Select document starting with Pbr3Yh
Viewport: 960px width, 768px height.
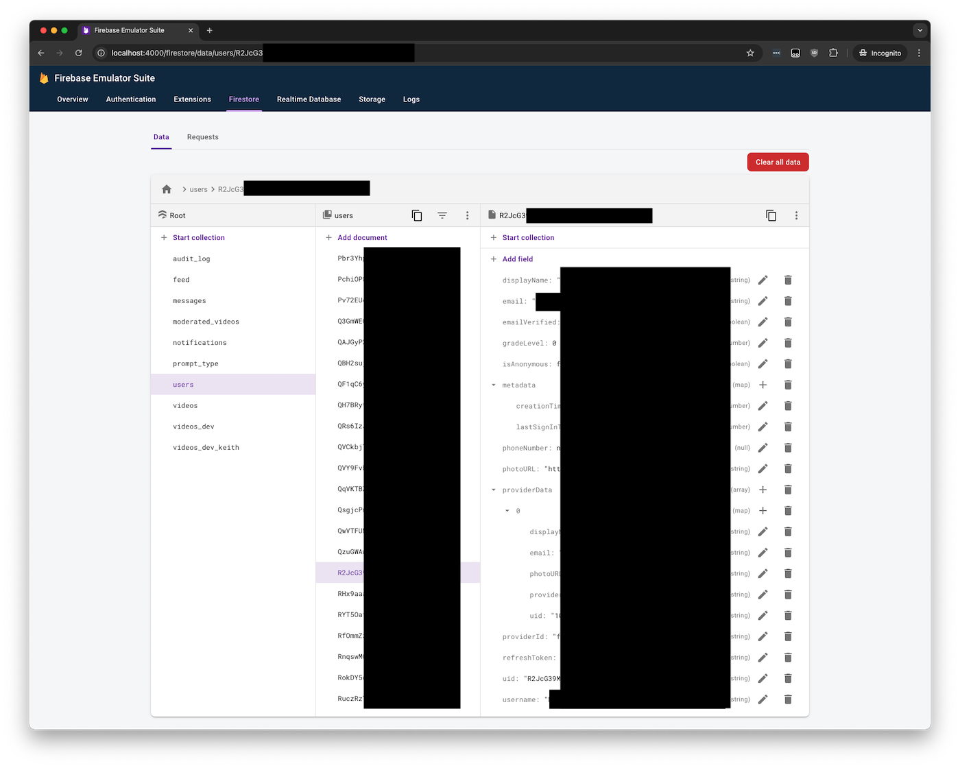[398, 259]
